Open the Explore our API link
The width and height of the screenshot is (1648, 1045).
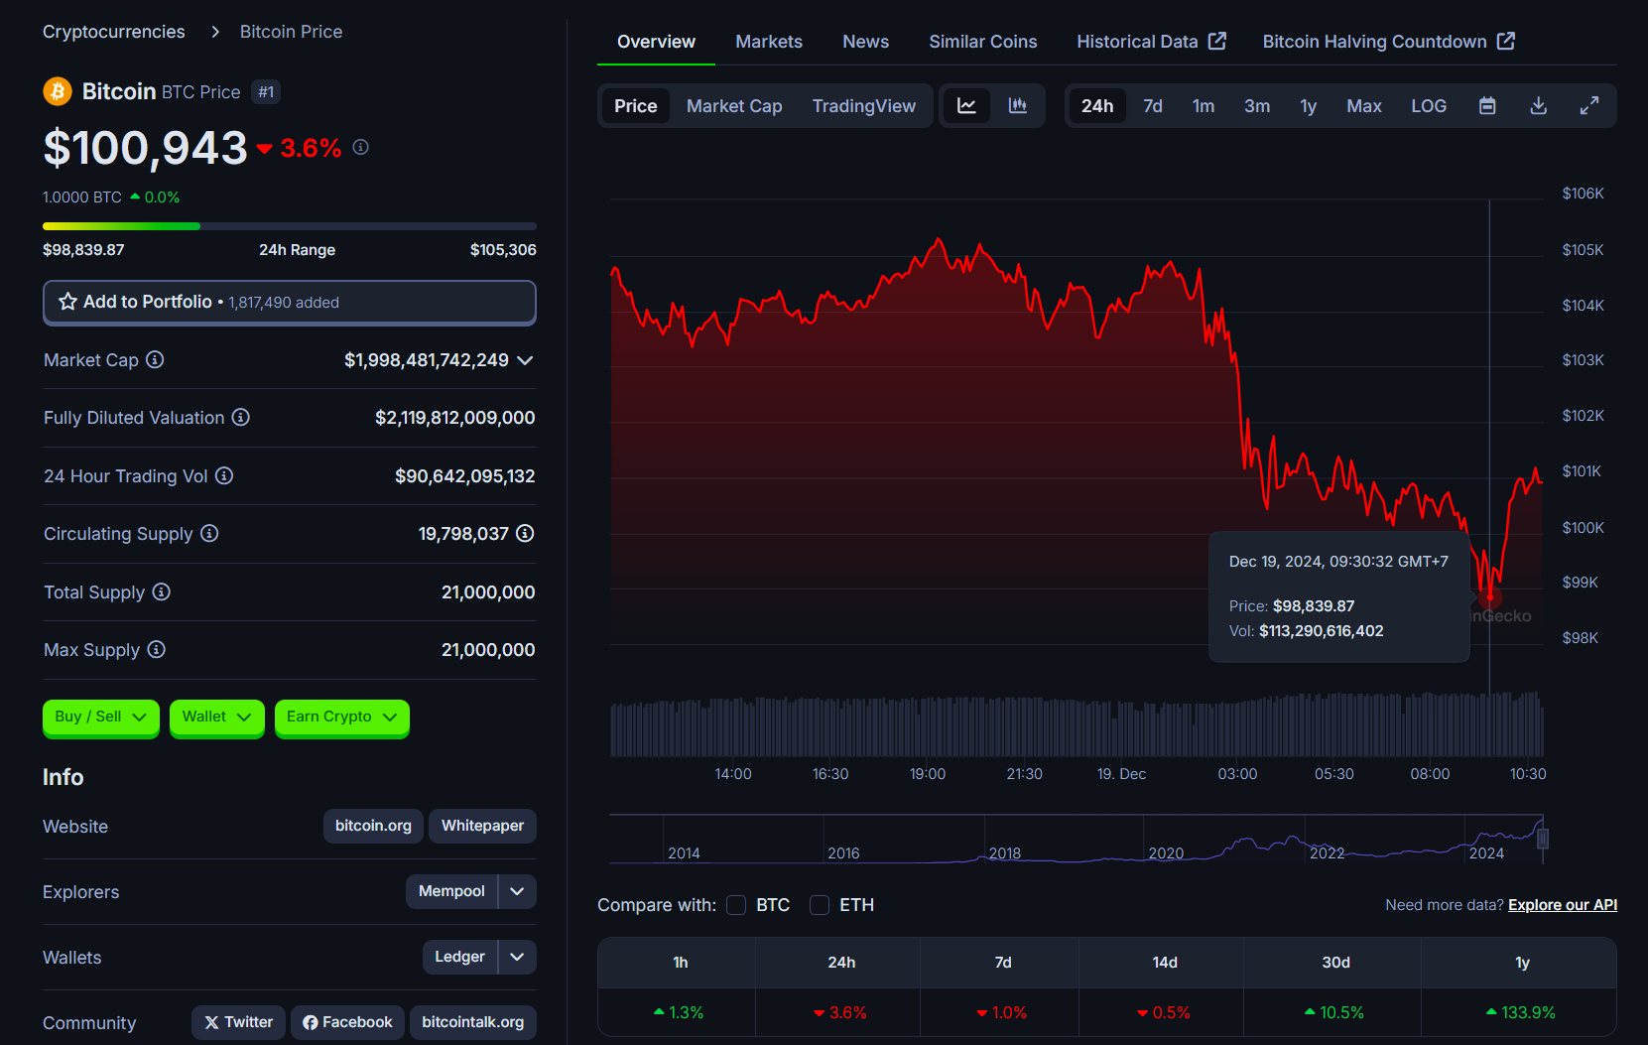tap(1562, 905)
